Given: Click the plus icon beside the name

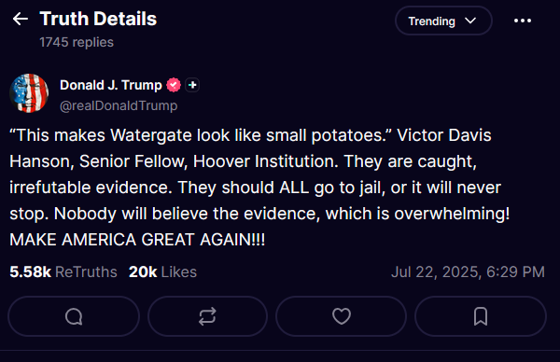Looking at the screenshot, I should click(x=192, y=85).
